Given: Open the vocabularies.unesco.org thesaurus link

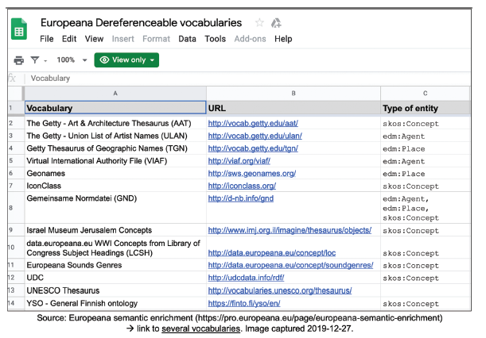Looking at the screenshot, I should click(279, 290).
